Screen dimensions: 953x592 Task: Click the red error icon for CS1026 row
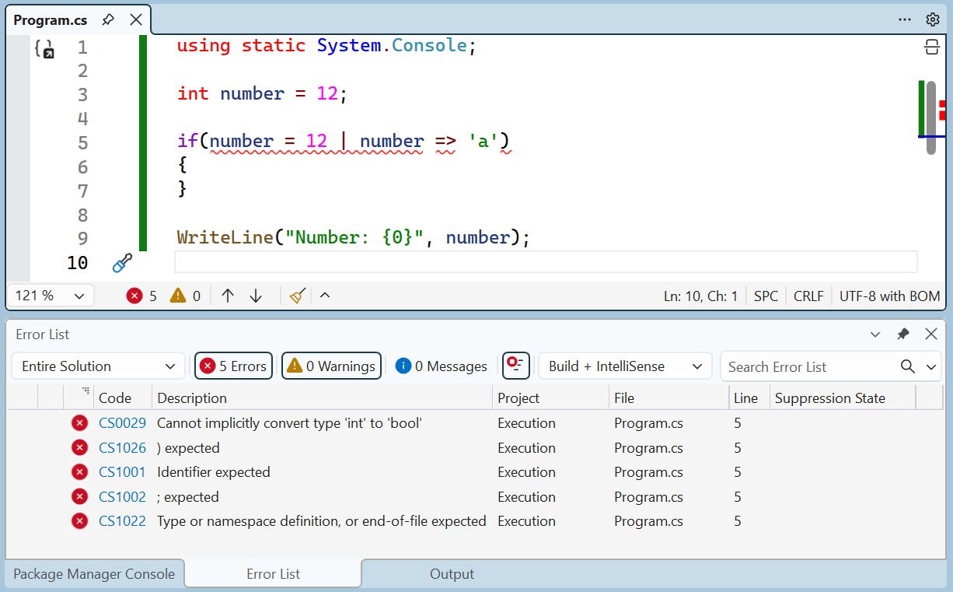[x=79, y=447]
